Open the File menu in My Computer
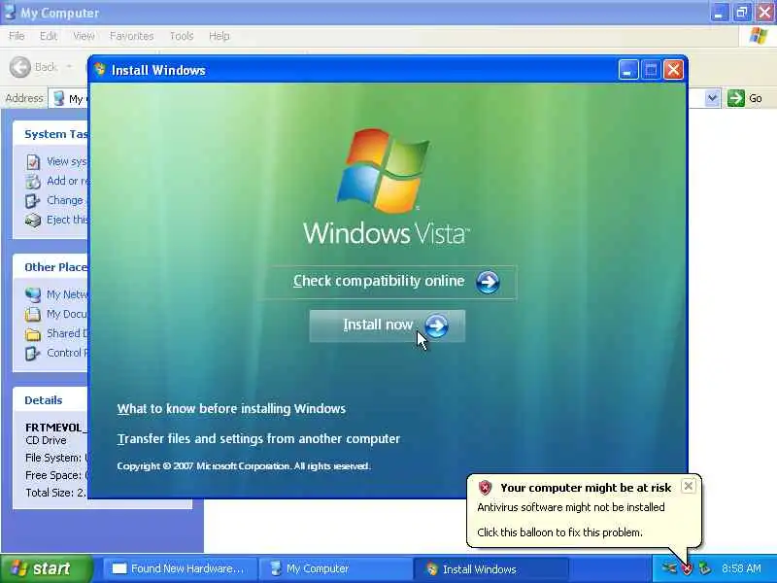 (17, 36)
